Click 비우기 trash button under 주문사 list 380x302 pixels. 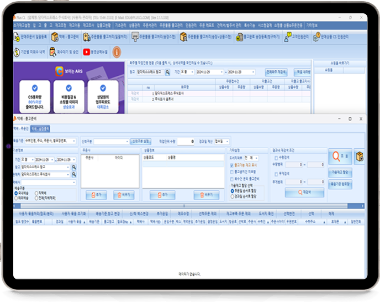(x=124, y=195)
